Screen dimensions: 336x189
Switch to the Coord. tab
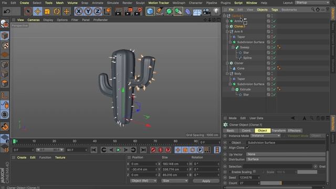pyautogui.click(x=246, y=131)
